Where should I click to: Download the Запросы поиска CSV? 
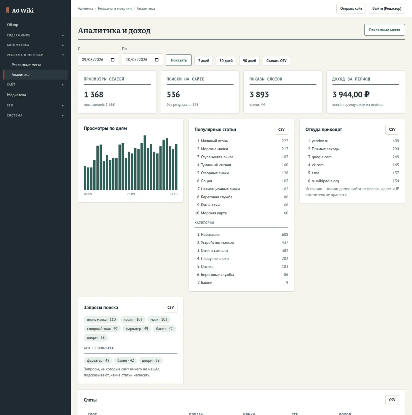tap(170, 308)
